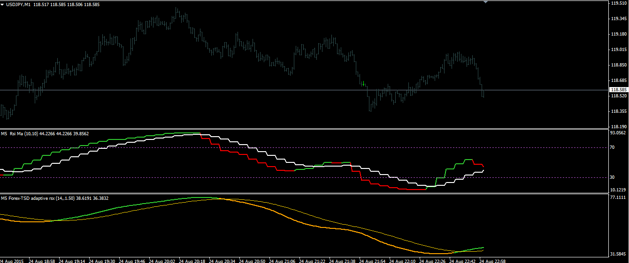Click the level 30 label in Rsi Ma scale
This screenshot has height=263, width=629.
(x=612, y=177)
